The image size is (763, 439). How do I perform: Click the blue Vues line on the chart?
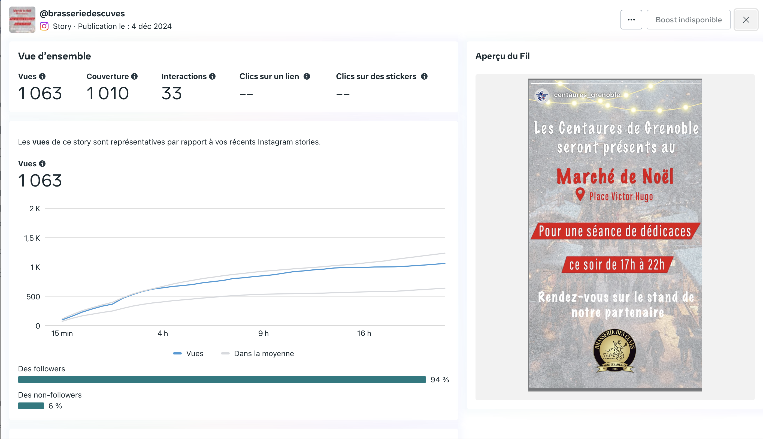pos(253,276)
